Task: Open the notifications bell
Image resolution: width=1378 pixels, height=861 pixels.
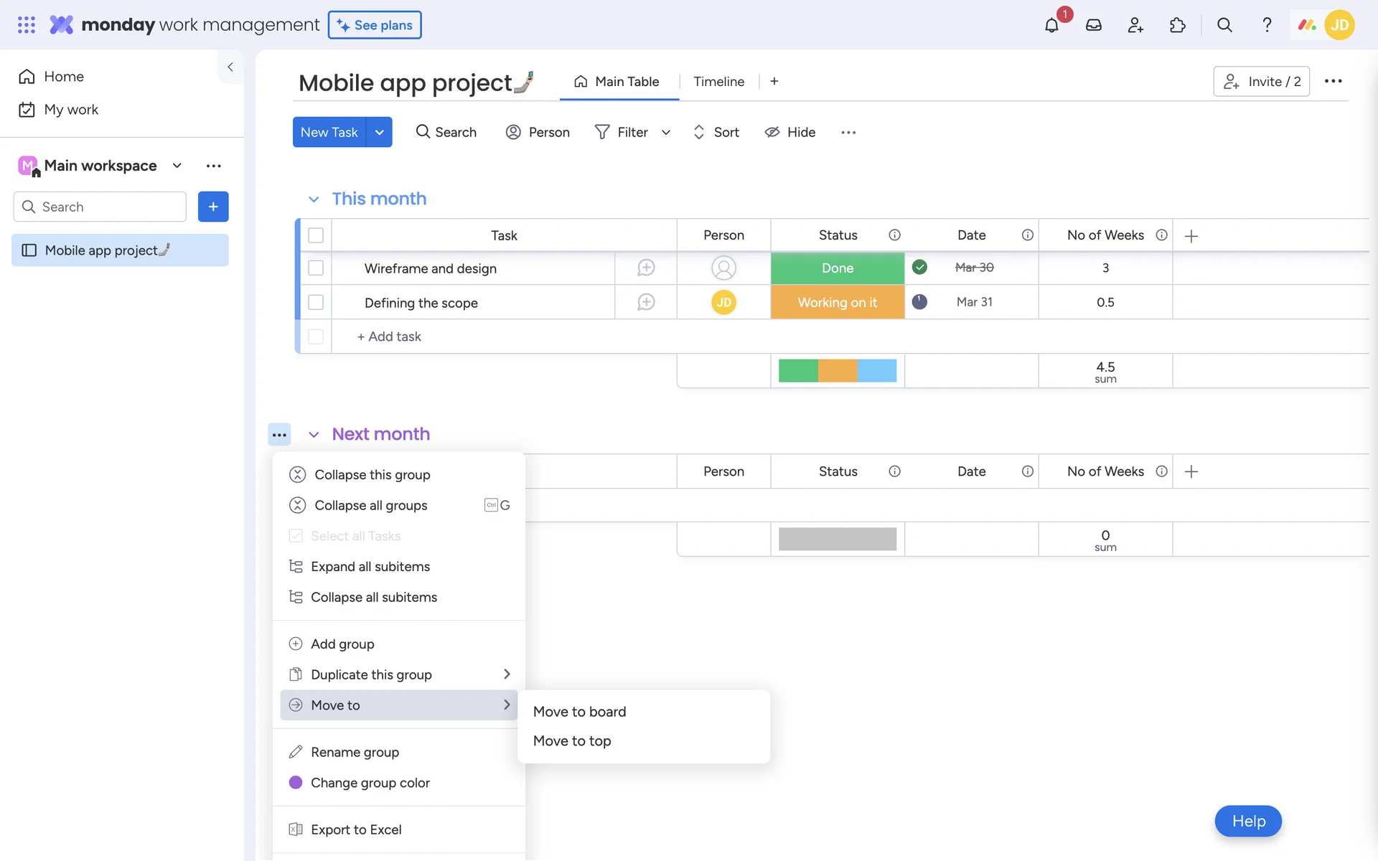Action: pyautogui.click(x=1051, y=25)
